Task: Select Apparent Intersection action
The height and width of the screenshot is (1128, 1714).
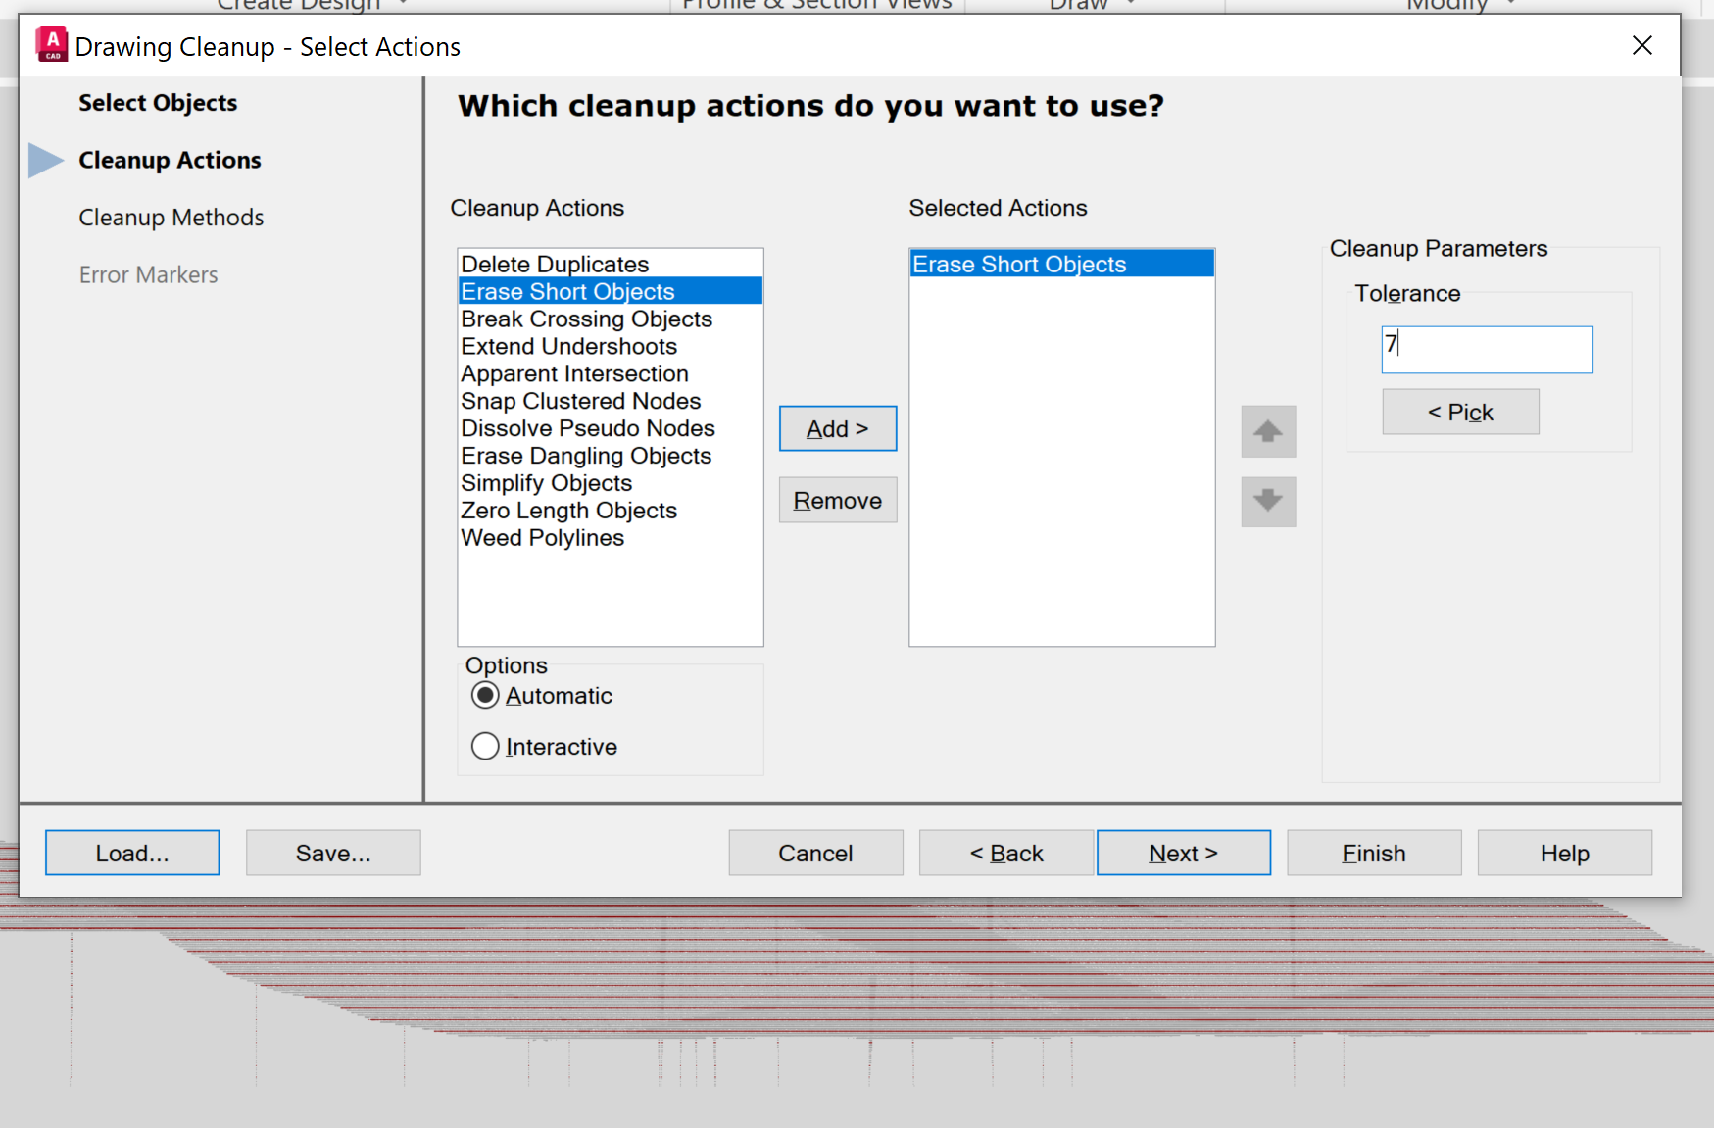Action: [x=610, y=374]
